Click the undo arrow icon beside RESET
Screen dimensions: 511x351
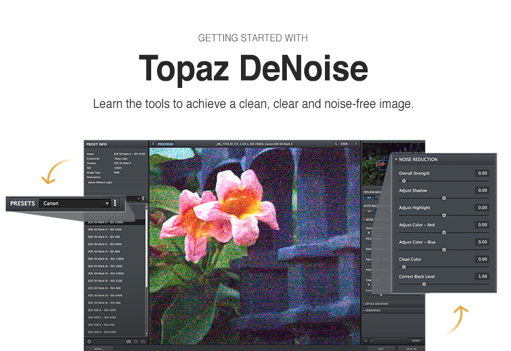click(366, 341)
